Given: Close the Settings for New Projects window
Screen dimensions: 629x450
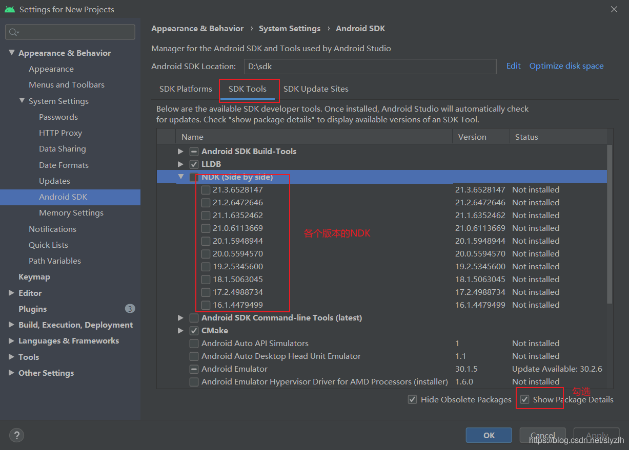Looking at the screenshot, I should coord(614,9).
